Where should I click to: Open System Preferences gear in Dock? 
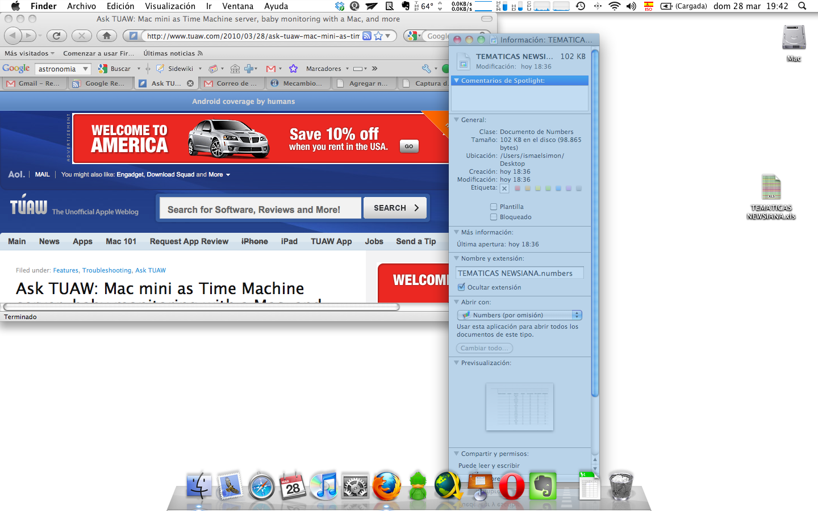(x=355, y=486)
